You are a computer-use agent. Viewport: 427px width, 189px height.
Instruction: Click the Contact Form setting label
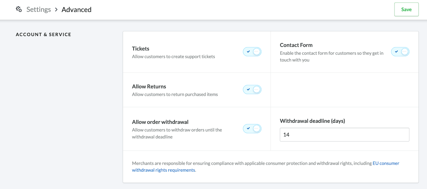pos(296,45)
